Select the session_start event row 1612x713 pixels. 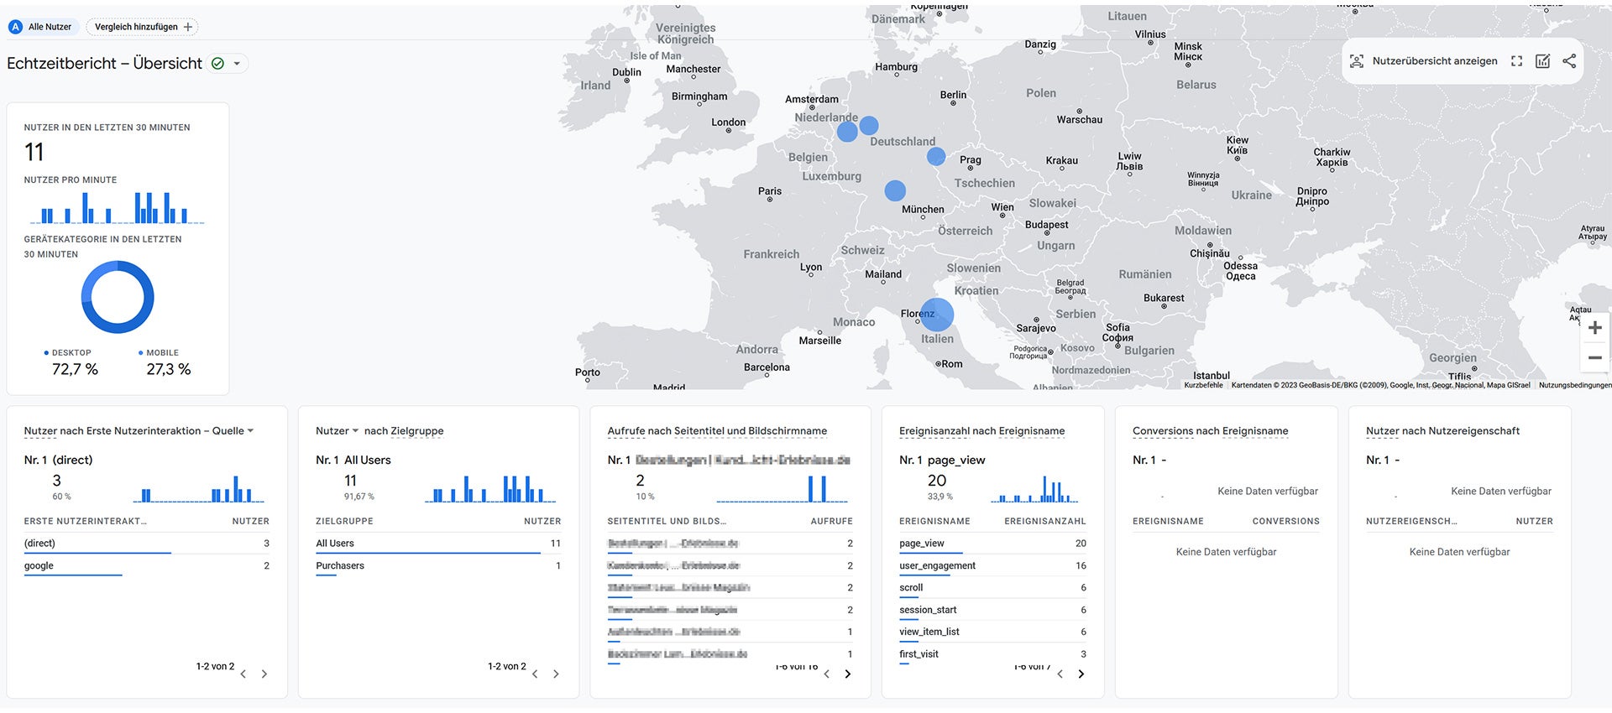[x=992, y=610]
